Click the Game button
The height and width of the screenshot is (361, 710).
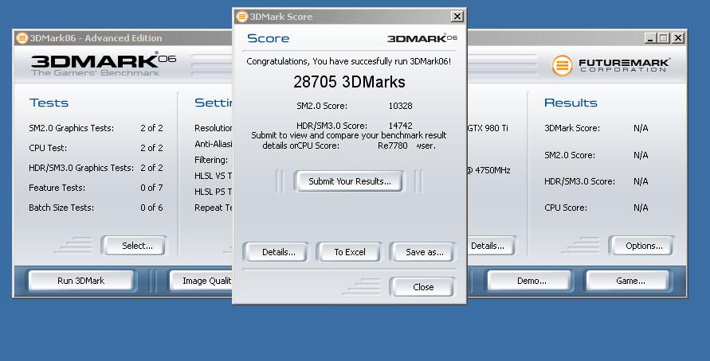pos(630,281)
